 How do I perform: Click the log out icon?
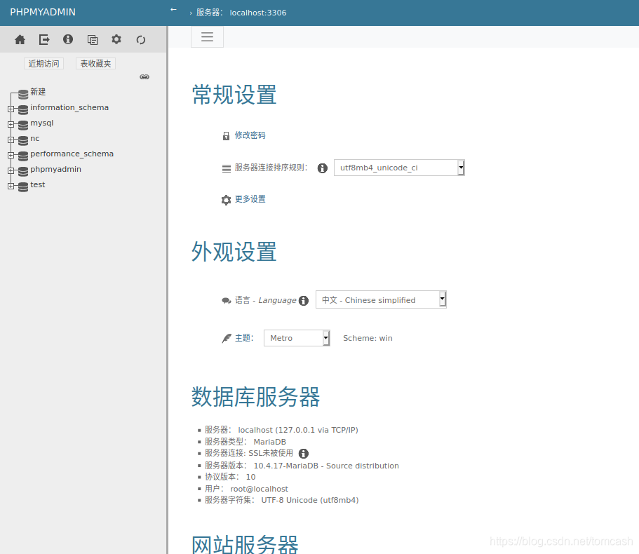pos(44,39)
